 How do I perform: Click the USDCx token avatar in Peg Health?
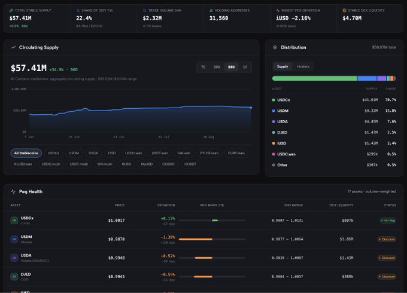14,221
